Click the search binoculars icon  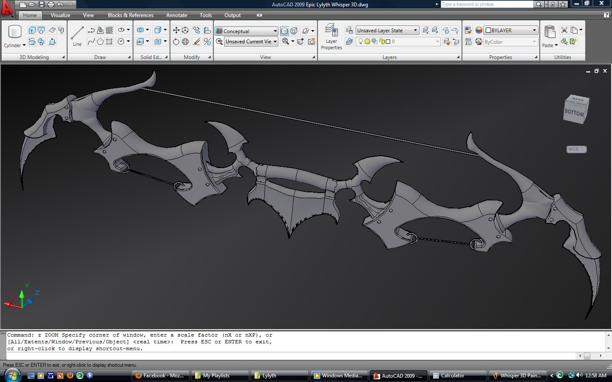(x=539, y=4)
